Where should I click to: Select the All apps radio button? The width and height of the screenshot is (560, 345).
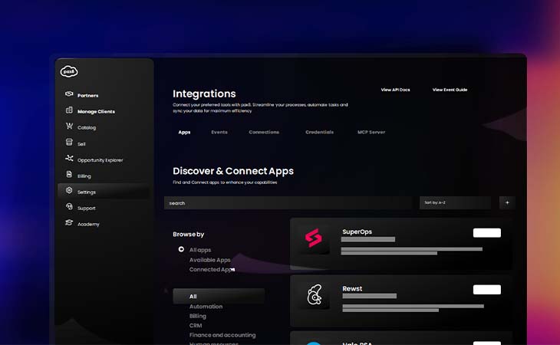pos(181,249)
